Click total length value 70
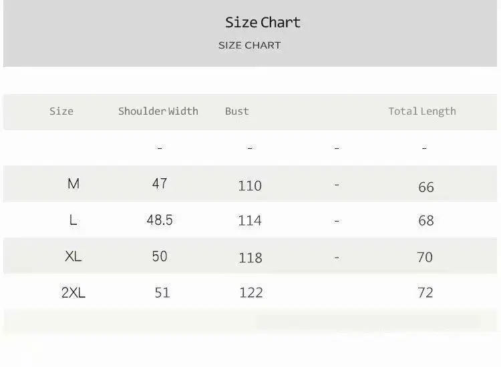Screen dimensions: 501x367 [x=425, y=257]
